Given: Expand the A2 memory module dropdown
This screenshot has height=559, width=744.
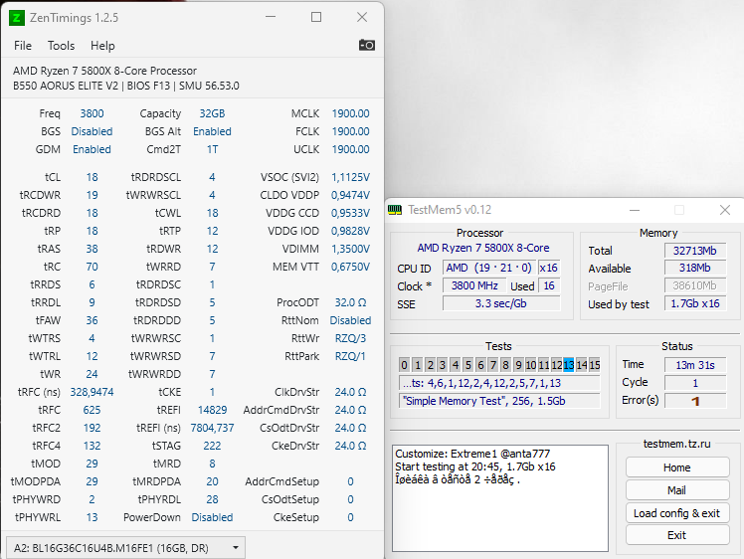Looking at the screenshot, I should coord(125,548).
